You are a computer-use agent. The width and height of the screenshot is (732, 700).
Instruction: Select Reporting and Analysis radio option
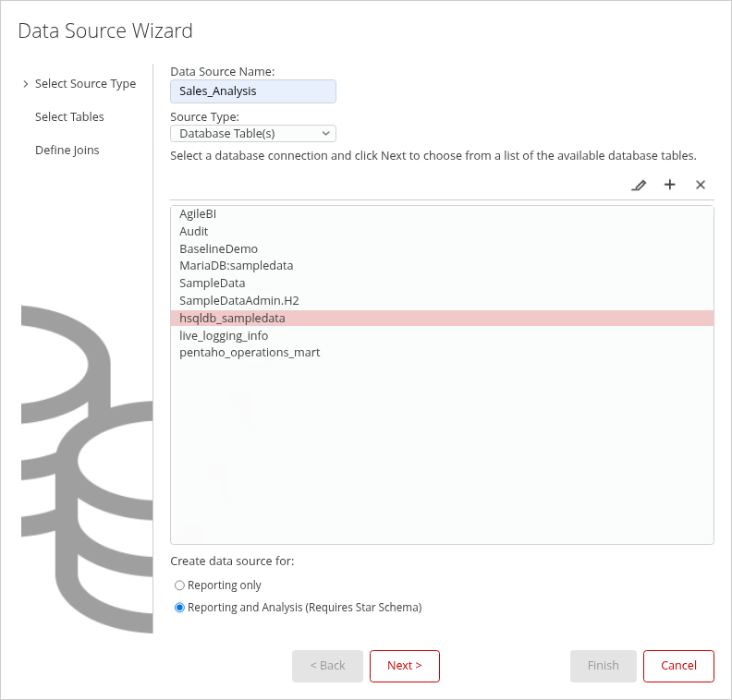(x=180, y=608)
